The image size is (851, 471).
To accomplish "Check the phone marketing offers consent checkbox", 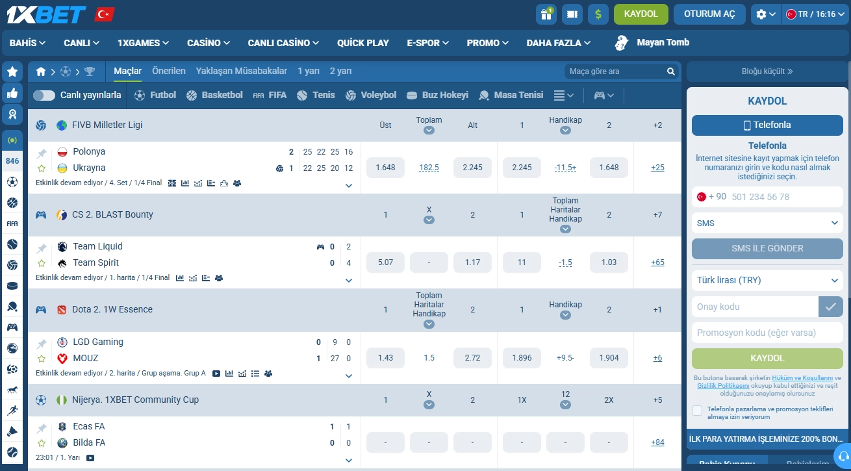I will pyautogui.click(x=697, y=411).
